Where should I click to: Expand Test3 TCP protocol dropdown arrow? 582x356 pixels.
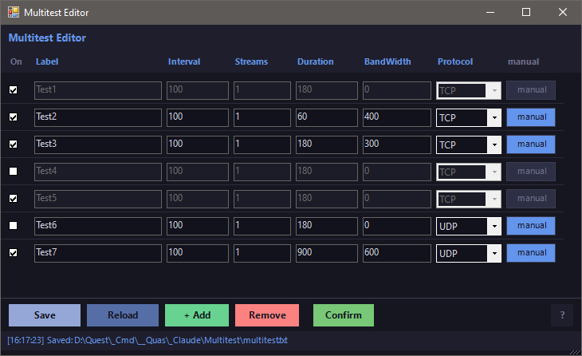[x=494, y=144]
